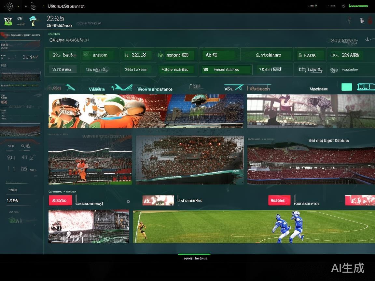Open the soccer pitch thumbnail with blue players

[254, 226]
